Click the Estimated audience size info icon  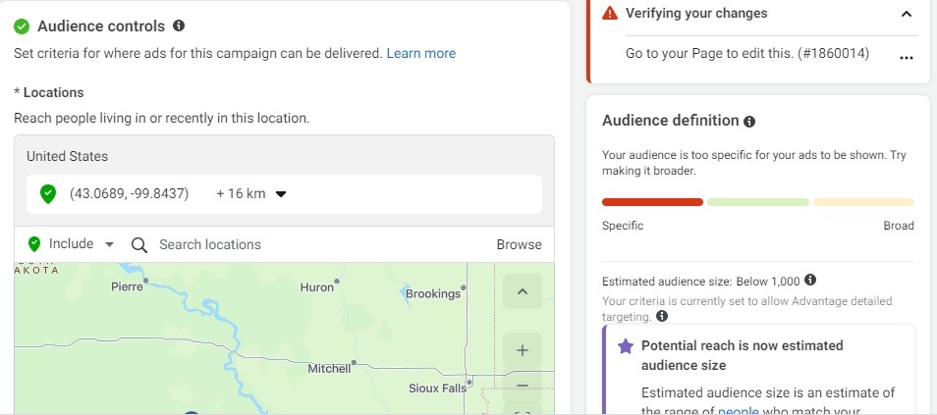coord(810,280)
